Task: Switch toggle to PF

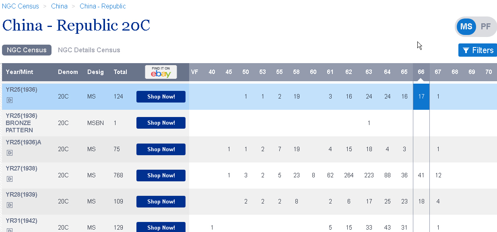Action: coord(486,27)
